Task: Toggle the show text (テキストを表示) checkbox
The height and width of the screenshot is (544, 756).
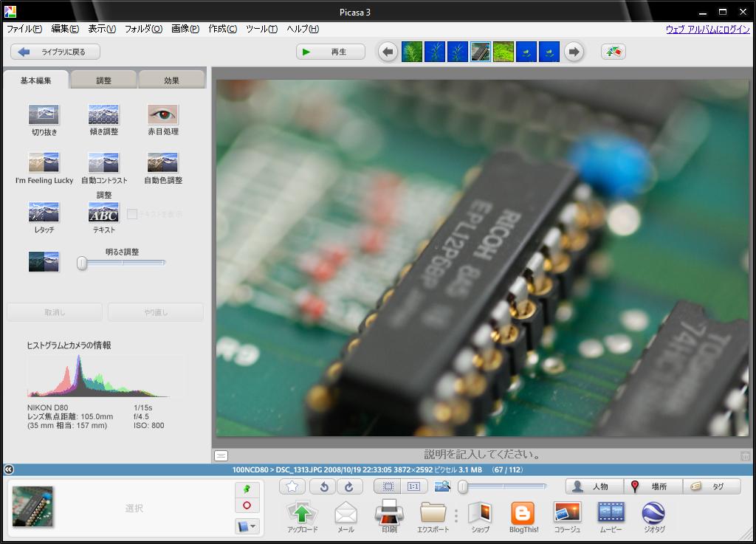Action: click(131, 214)
